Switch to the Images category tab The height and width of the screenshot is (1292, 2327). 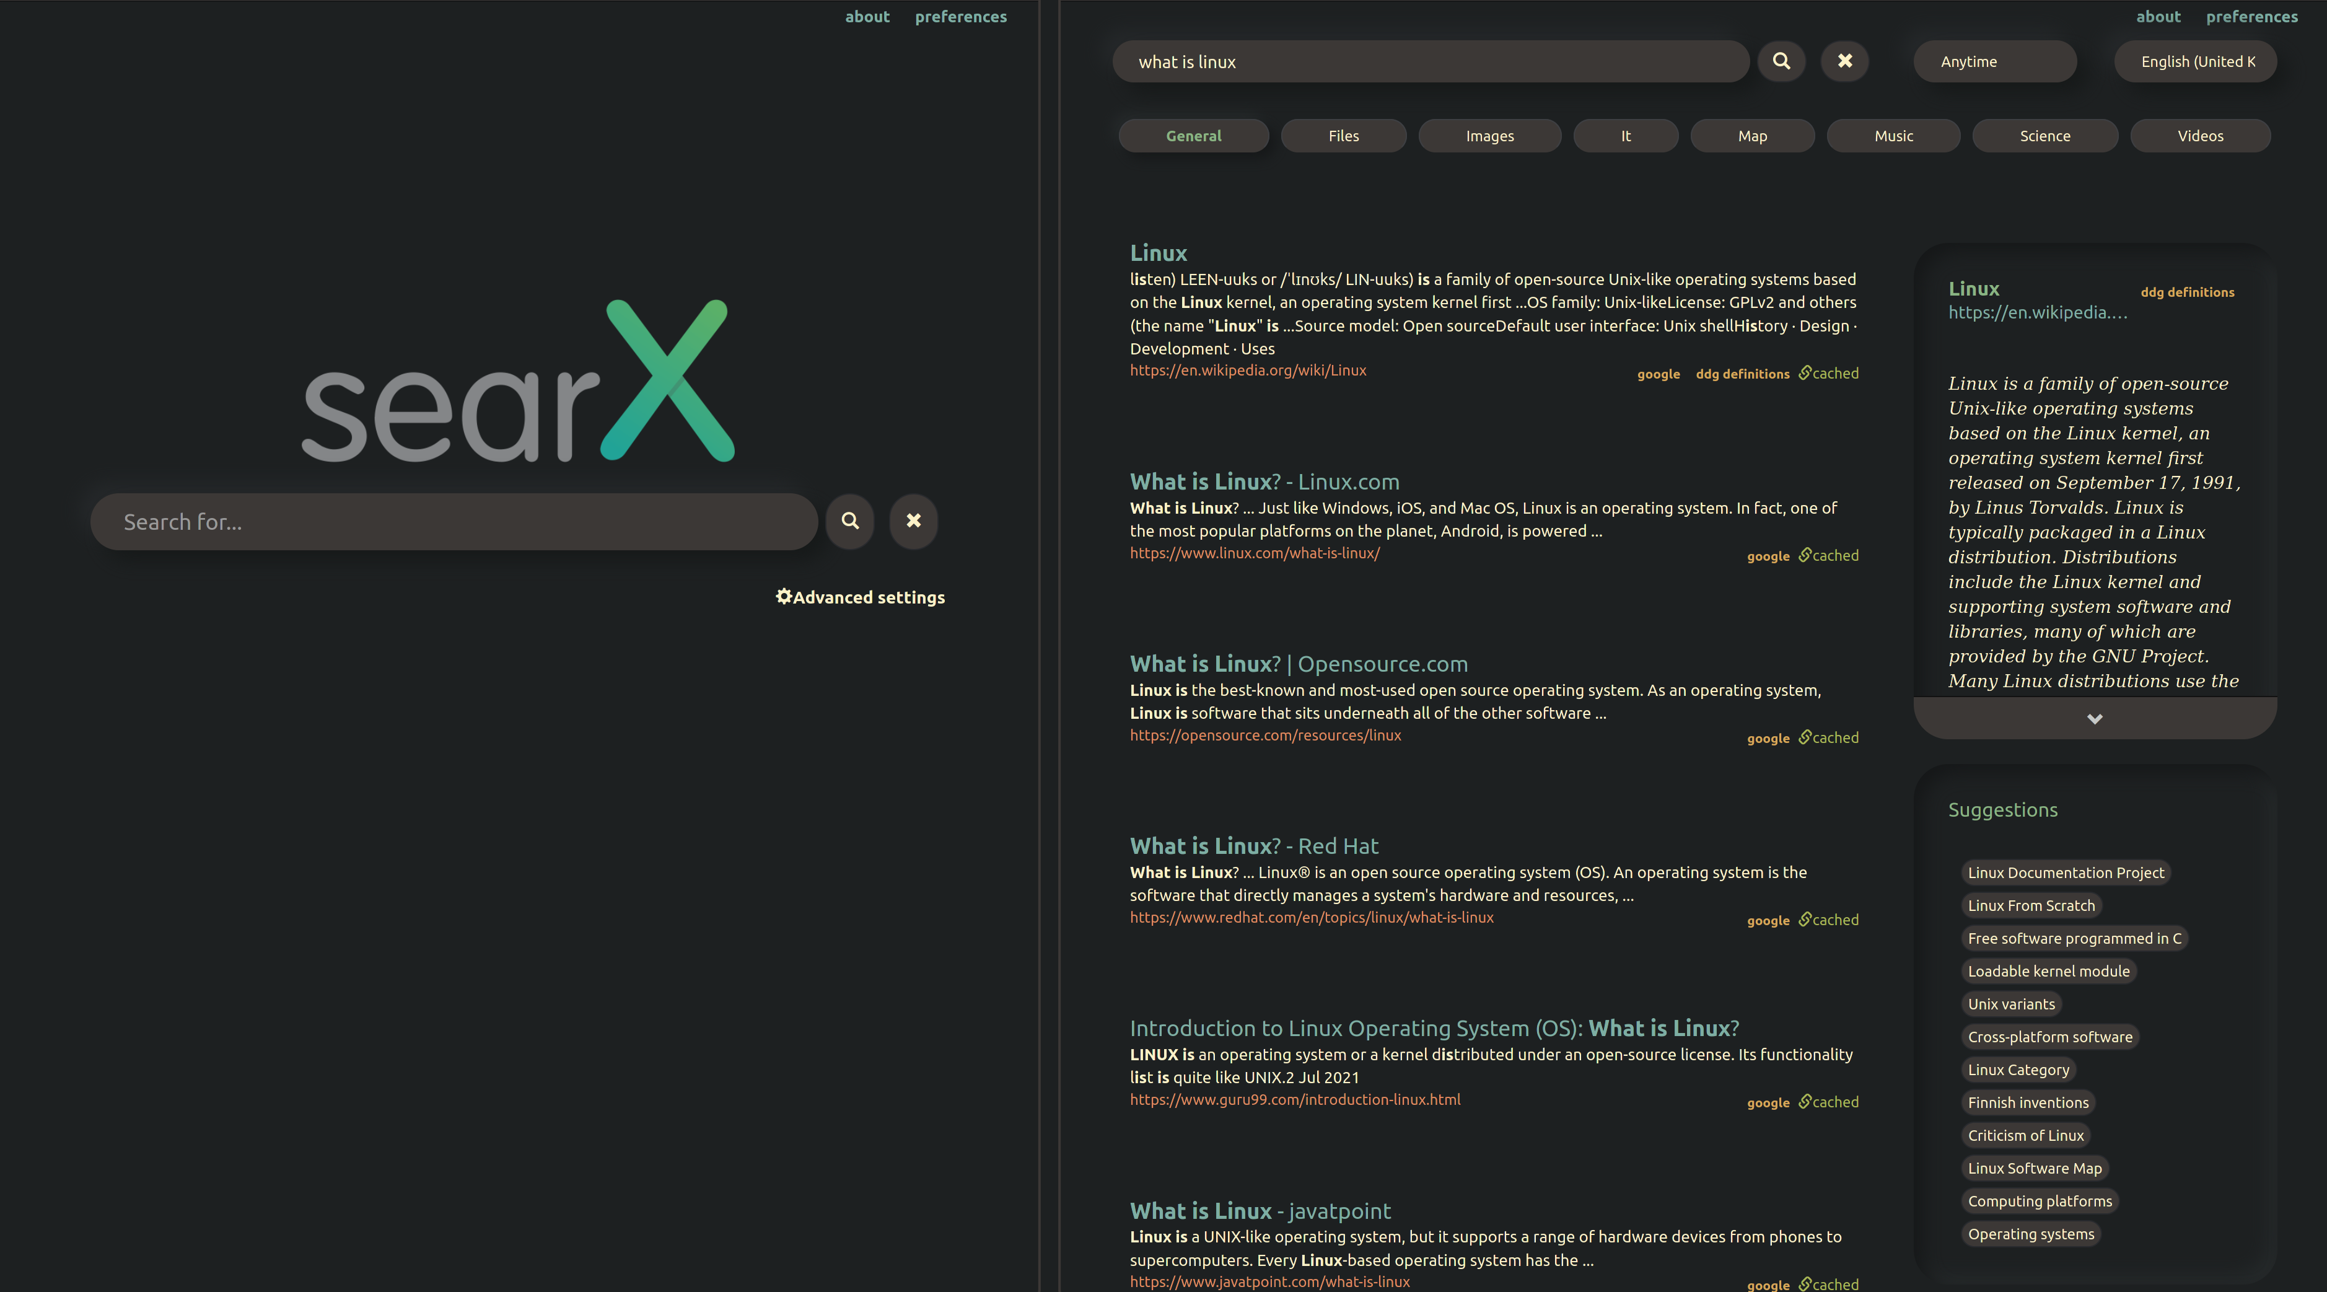click(x=1489, y=136)
